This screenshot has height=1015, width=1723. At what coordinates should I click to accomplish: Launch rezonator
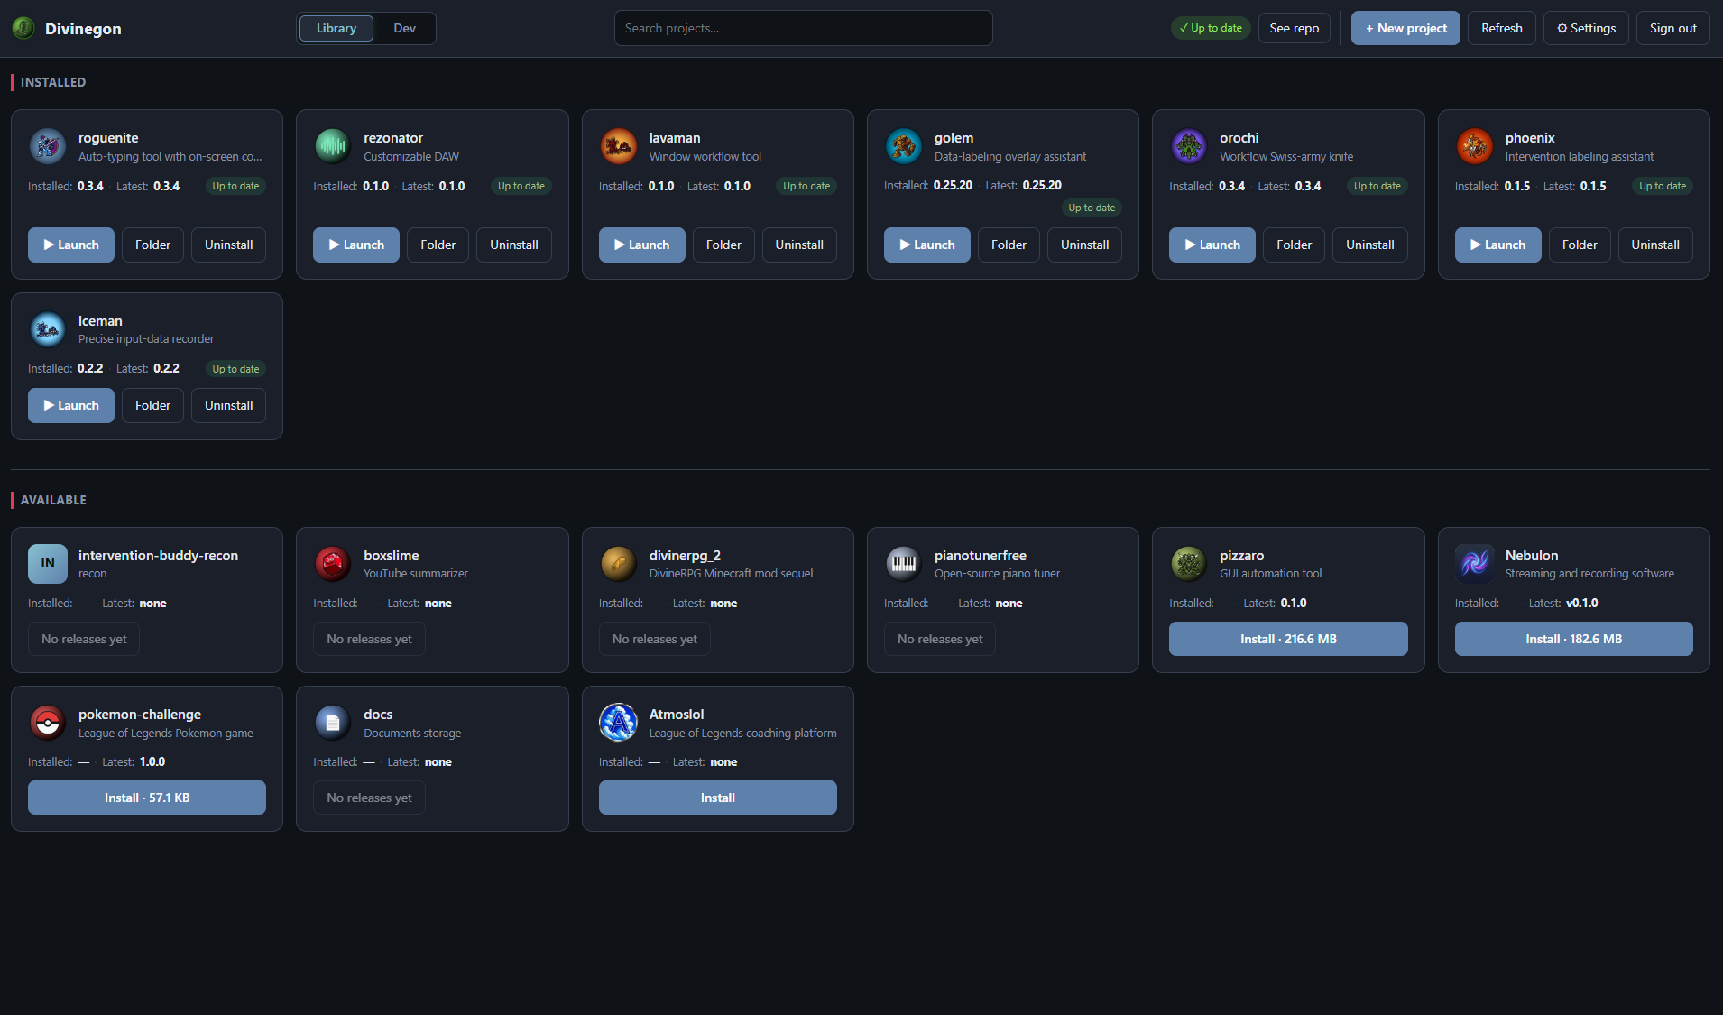point(356,245)
